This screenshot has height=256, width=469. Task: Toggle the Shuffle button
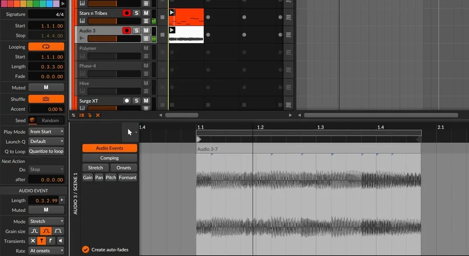pos(46,99)
